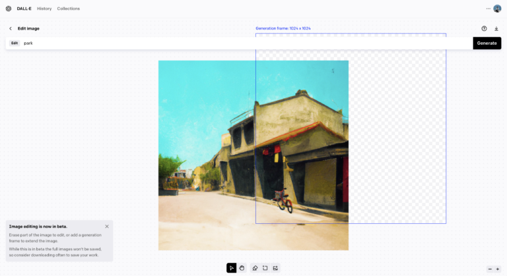The height and width of the screenshot is (276, 507).
Task: Click the DALL·E home link
Action: pos(24,9)
